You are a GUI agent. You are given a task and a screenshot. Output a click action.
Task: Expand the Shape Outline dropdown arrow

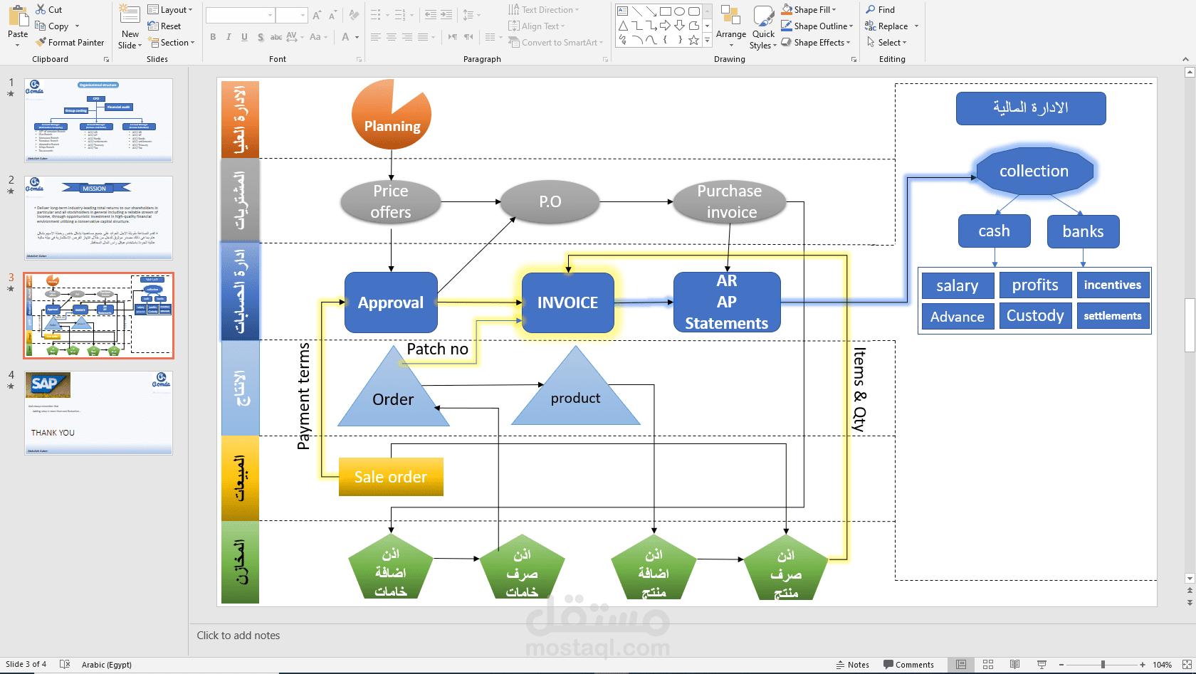(x=851, y=26)
